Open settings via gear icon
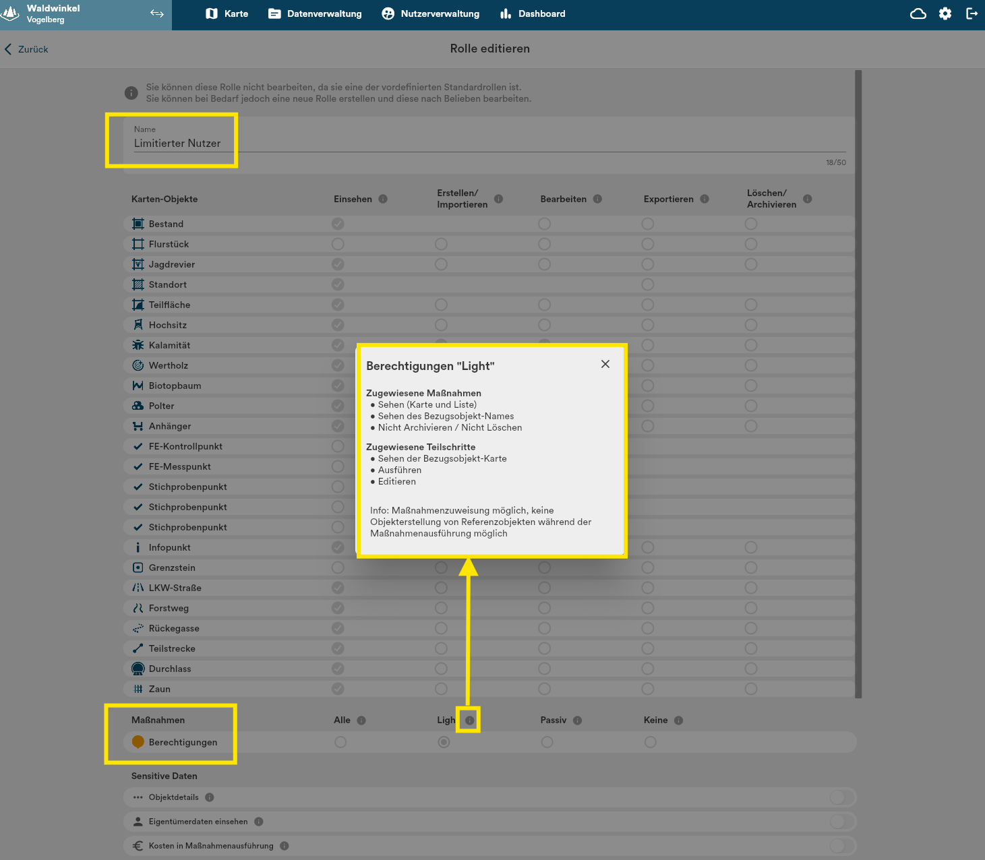 tap(945, 14)
